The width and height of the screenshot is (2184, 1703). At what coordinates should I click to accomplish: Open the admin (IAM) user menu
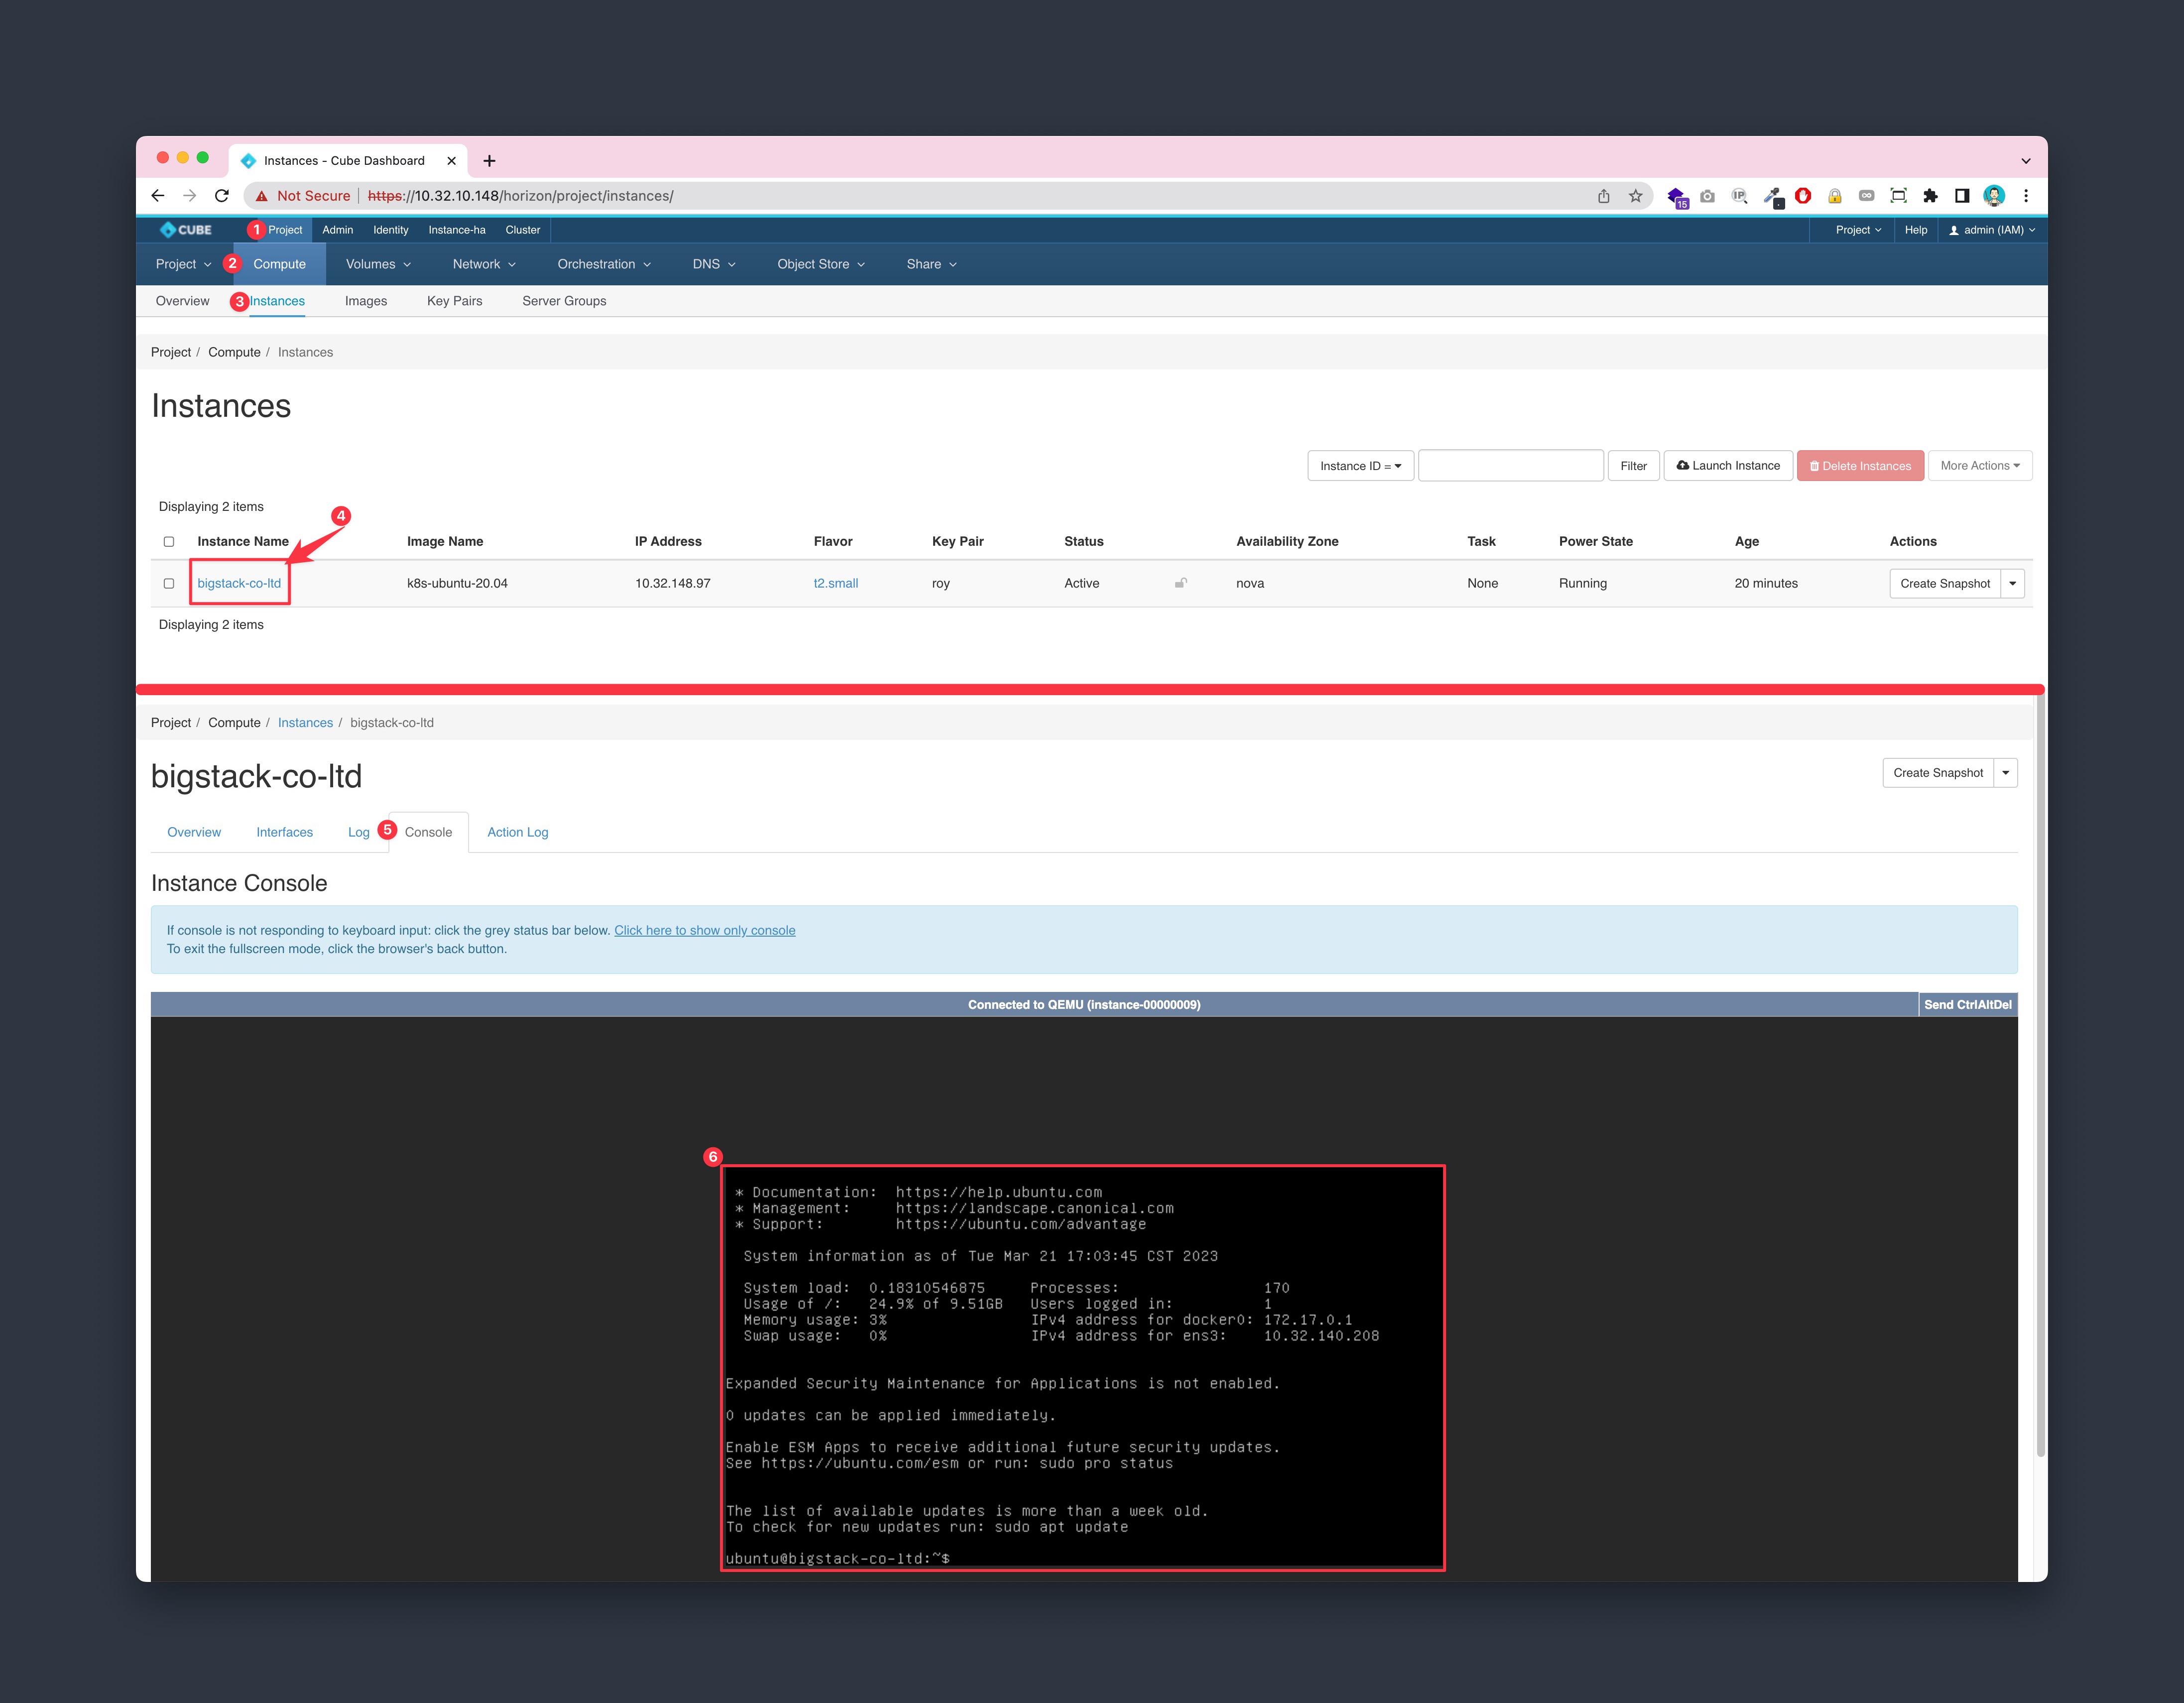pos(1992,230)
